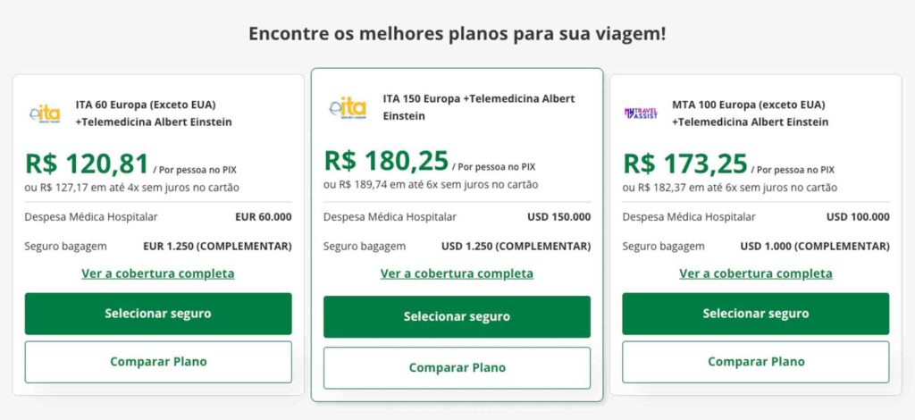Click the R$ 120,81 price
Screen dimensions: 915x420
point(87,164)
